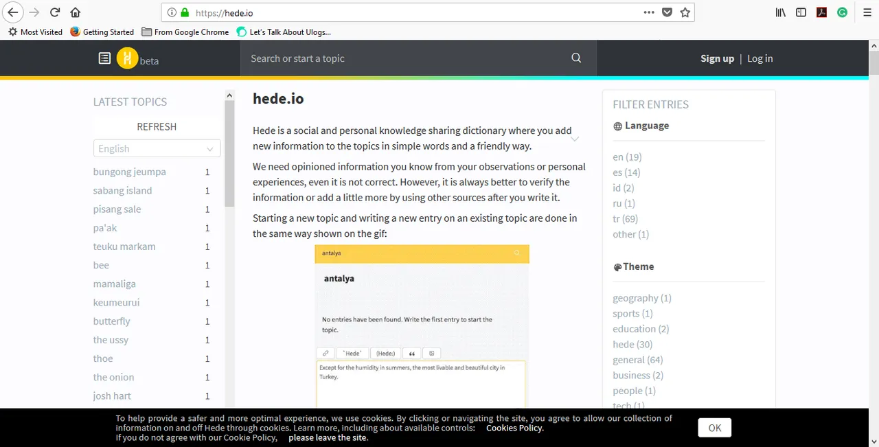
Task: Click the Pocket save icon
Action: (667, 12)
